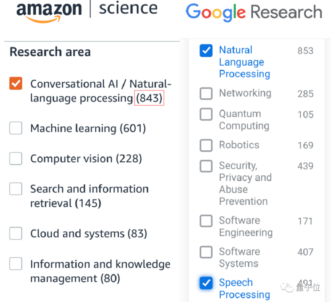Check the Computer vision checkbox
The image size is (331, 302).
click(x=16, y=158)
